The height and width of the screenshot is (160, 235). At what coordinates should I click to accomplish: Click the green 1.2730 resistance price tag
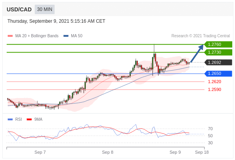tap(218, 52)
